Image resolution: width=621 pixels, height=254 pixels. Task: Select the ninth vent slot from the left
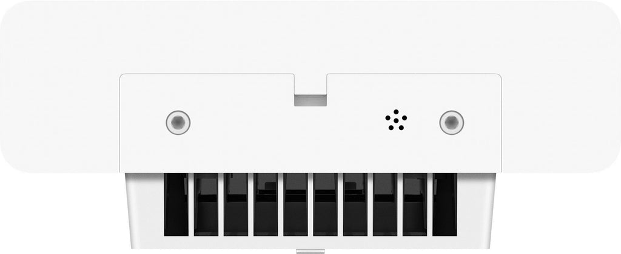(415, 204)
